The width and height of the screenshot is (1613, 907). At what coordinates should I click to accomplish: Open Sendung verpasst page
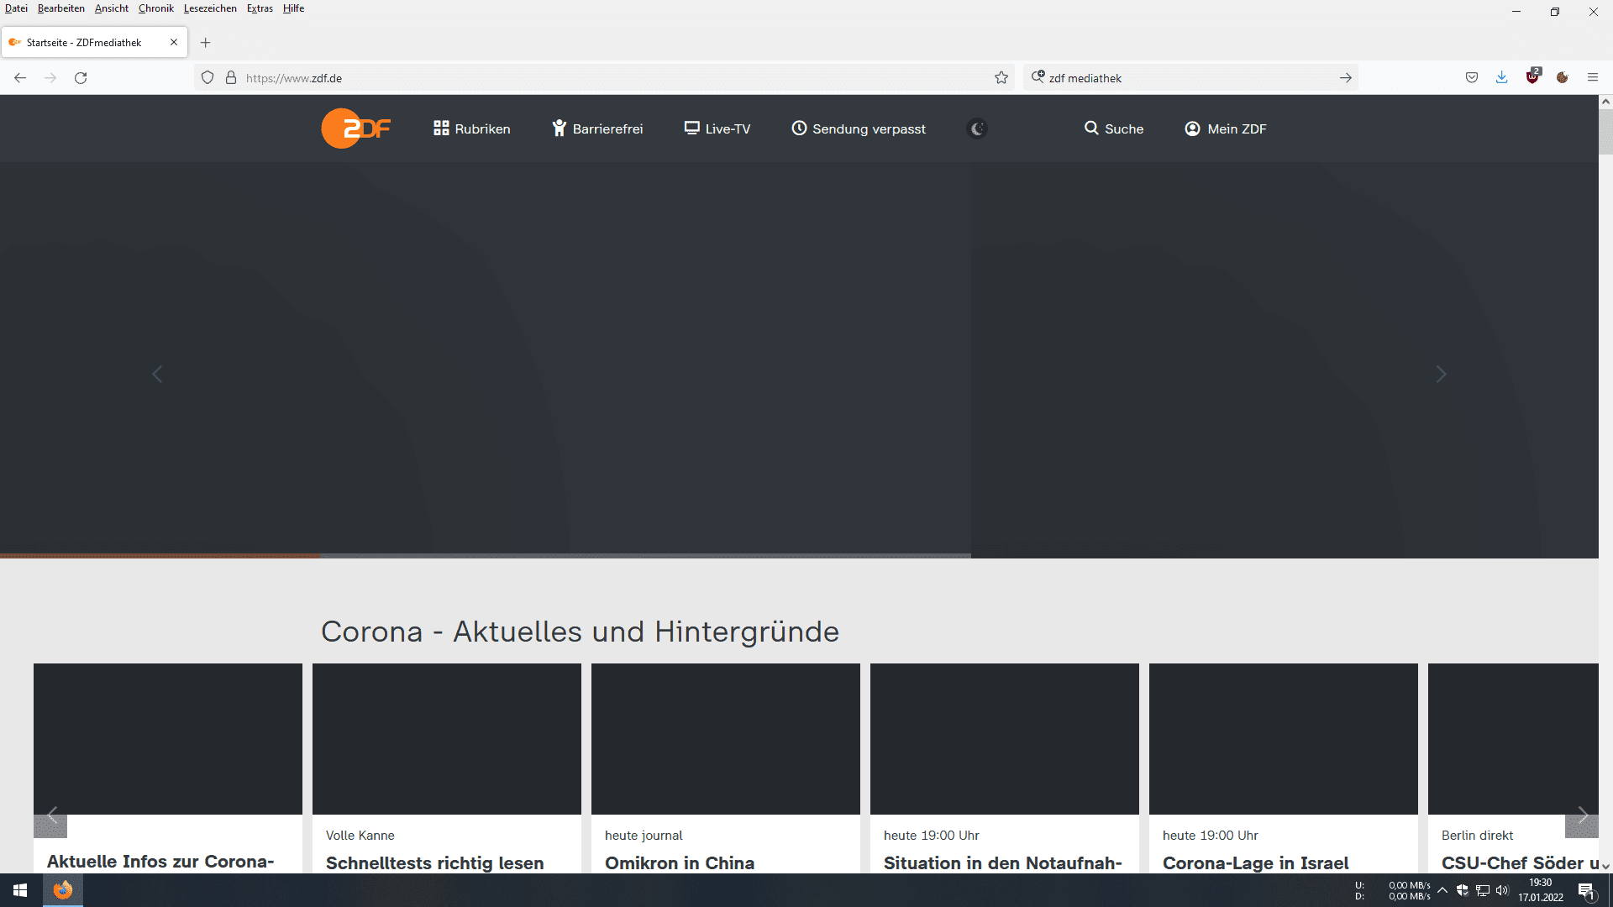(859, 128)
